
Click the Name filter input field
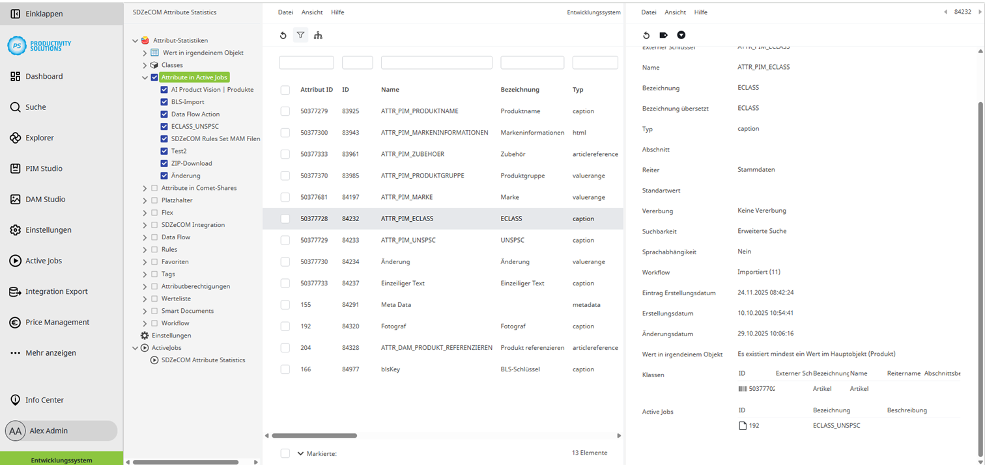(x=436, y=62)
